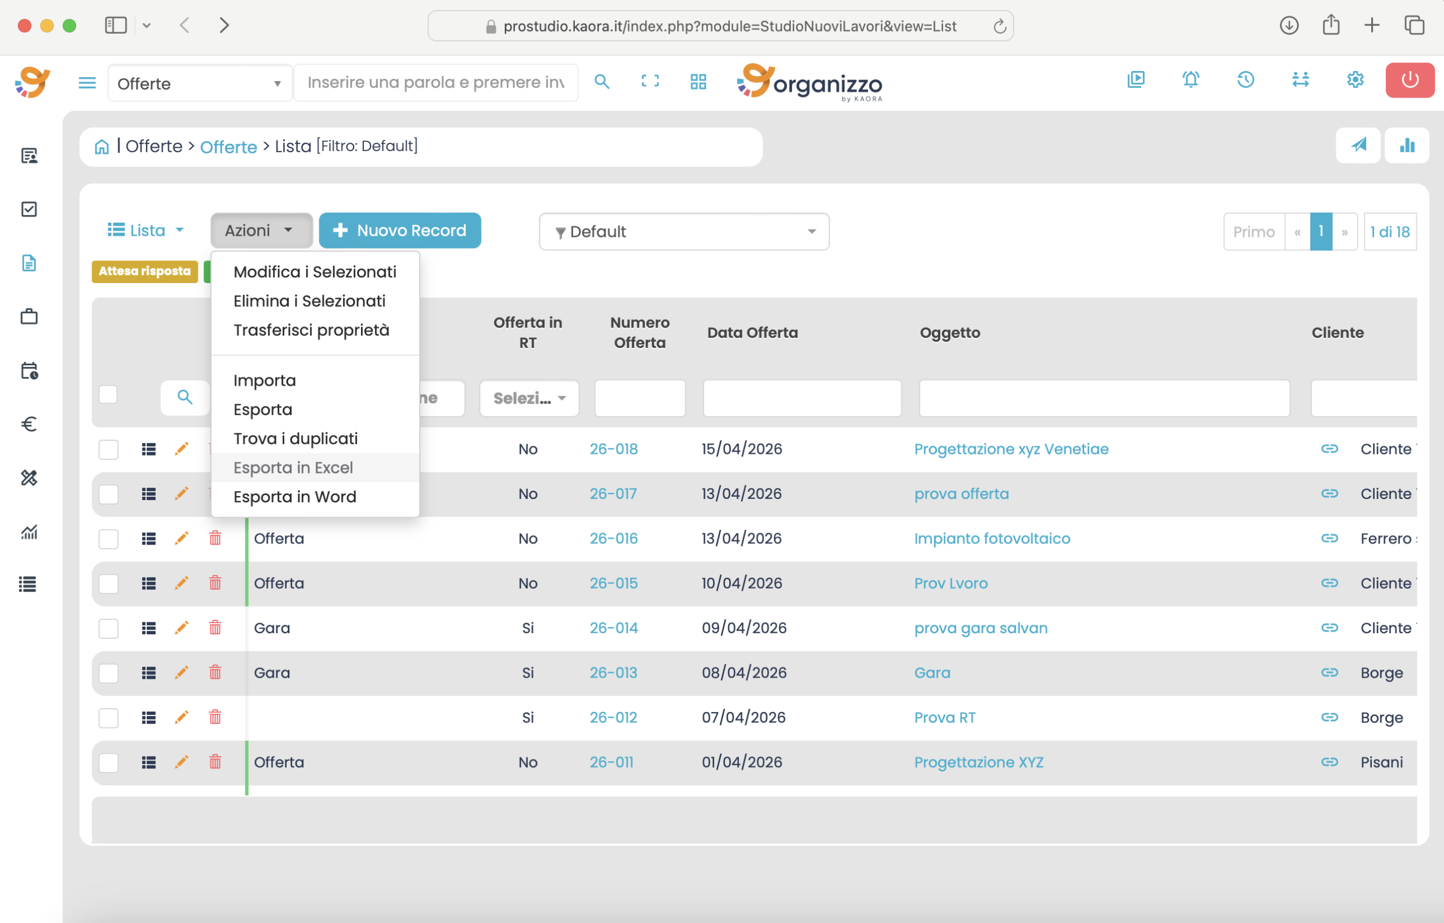Choose Esporta in Excel menu item
1444x923 pixels.
(x=315, y=467)
